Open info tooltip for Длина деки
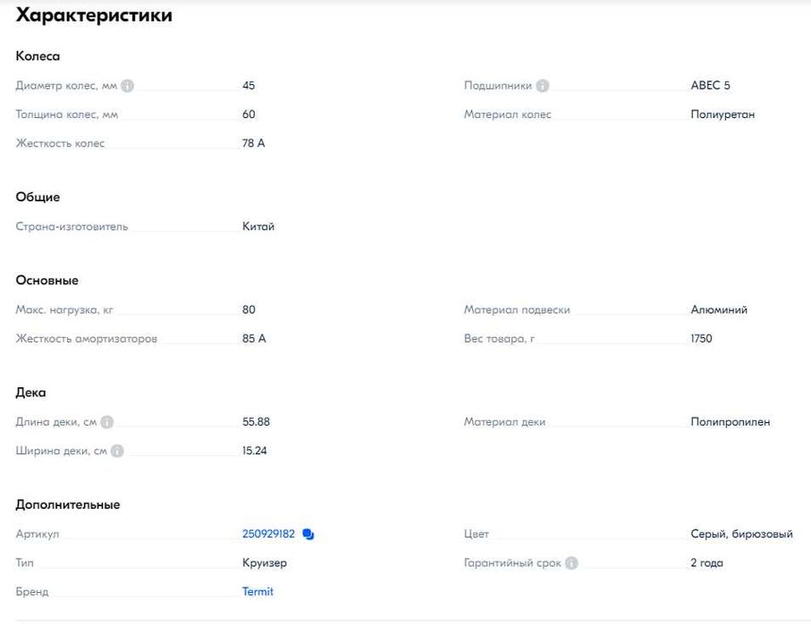Image resolution: width=811 pixels, height=626 pixels. click(x=106, y=422)
